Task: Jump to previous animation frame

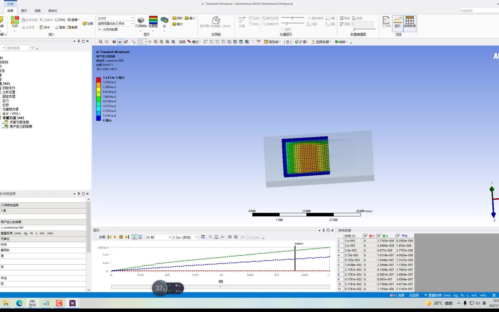Action: (x=109, y=237)
